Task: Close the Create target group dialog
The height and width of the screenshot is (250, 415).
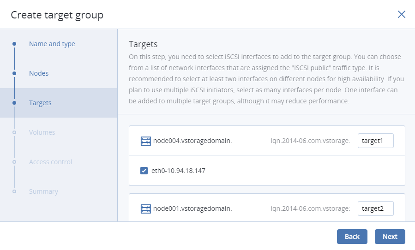Action: pos(402,14)
